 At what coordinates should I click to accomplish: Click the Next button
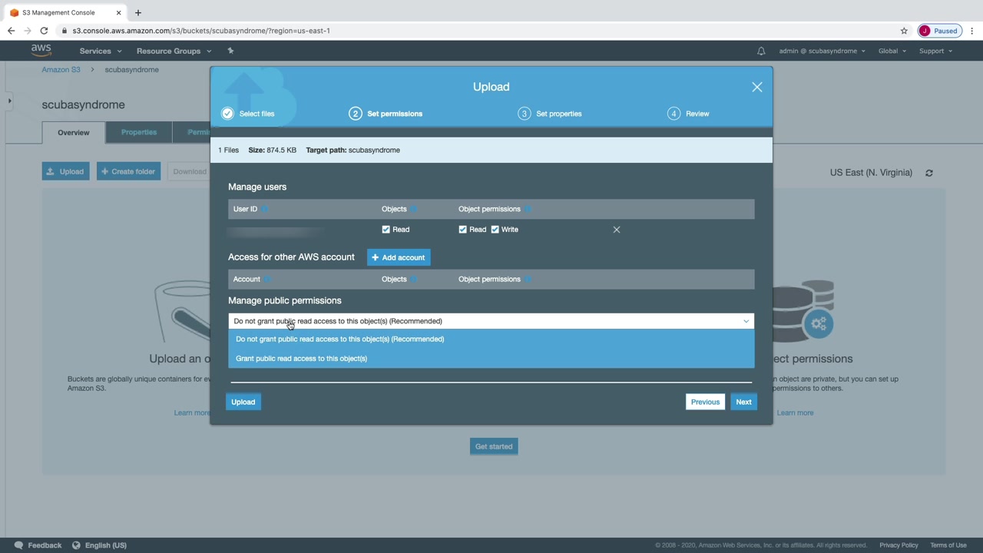coord(743,402)
